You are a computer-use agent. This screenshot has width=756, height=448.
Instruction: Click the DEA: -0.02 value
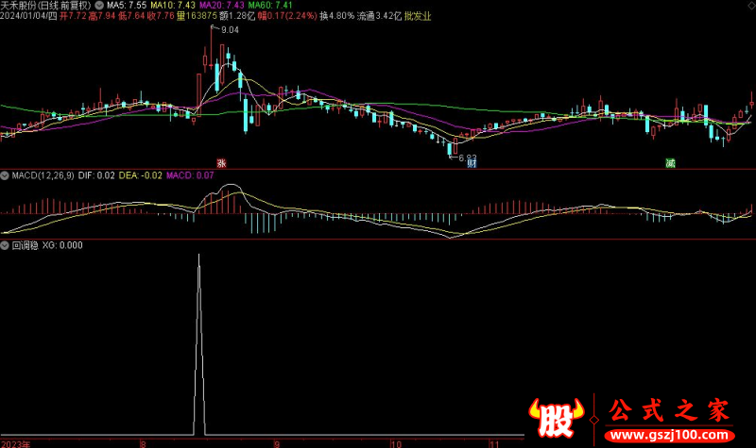tap(140, 175)
